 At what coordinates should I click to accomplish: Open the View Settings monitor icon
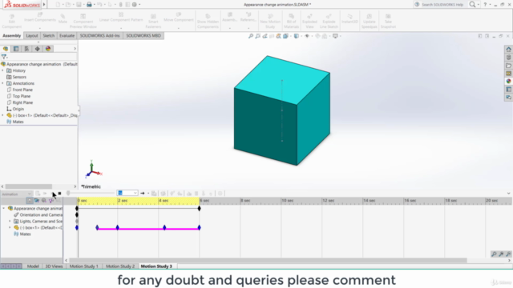point(335,36)
